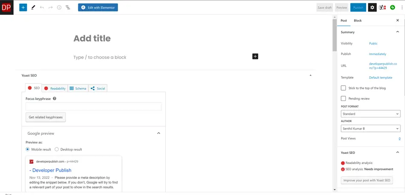Open the Yoast Readability tab
This screenshot has height=195, width=405.
click(55, 88)
